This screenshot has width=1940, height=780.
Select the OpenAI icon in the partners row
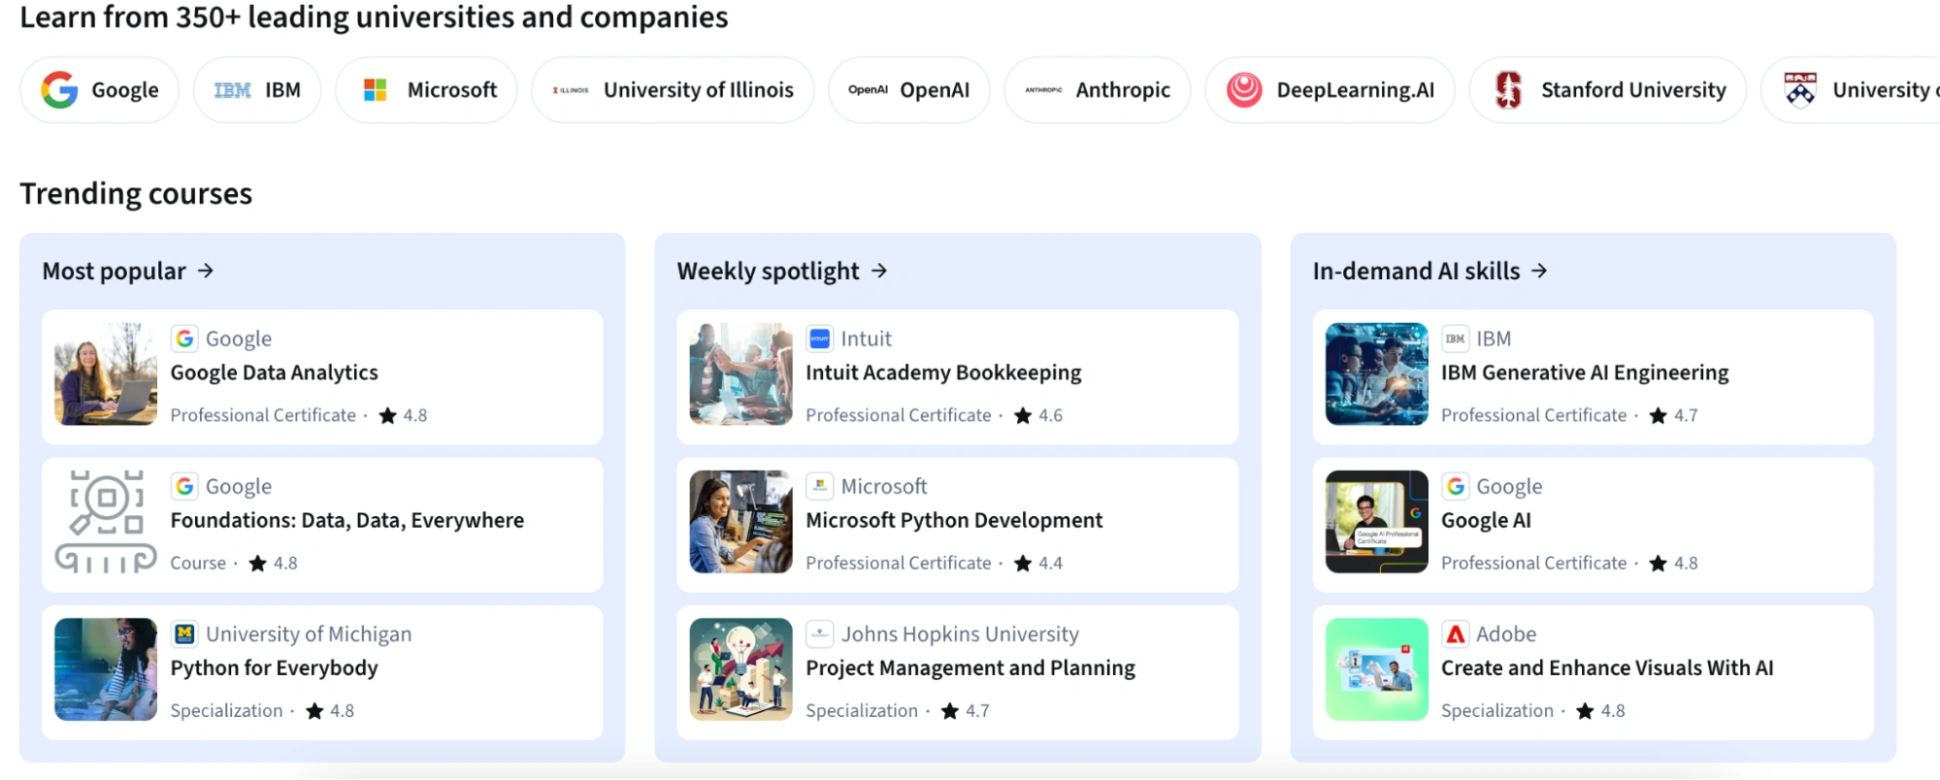click(867, 89)
